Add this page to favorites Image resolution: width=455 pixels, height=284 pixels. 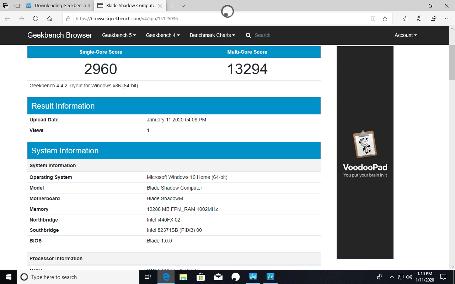click(x=385, y=18)
